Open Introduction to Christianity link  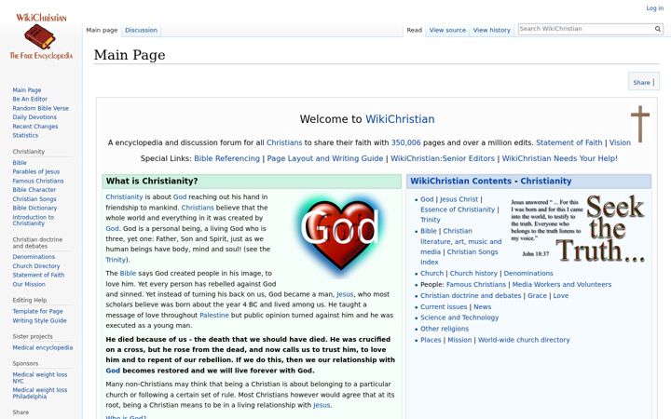tap(34, 220)
